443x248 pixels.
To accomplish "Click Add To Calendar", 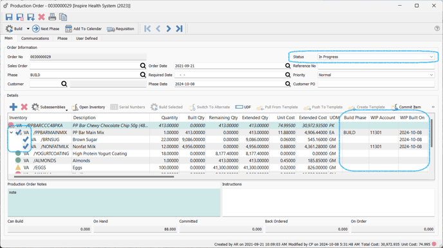I will (x=83, y=28).
